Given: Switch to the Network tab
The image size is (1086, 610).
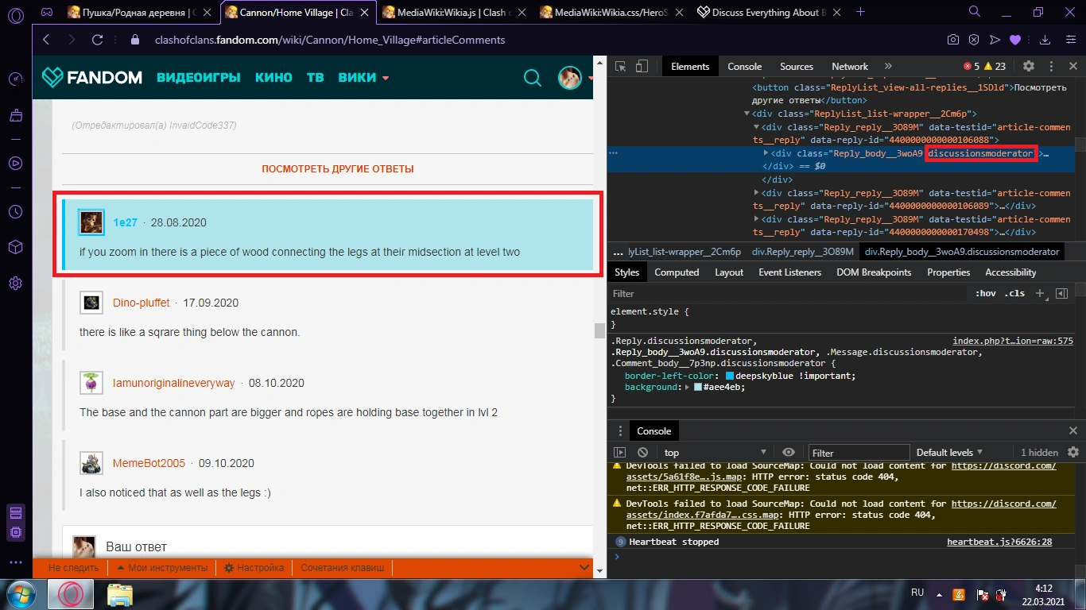Looking at the screenshot, I should pos(850,67).
